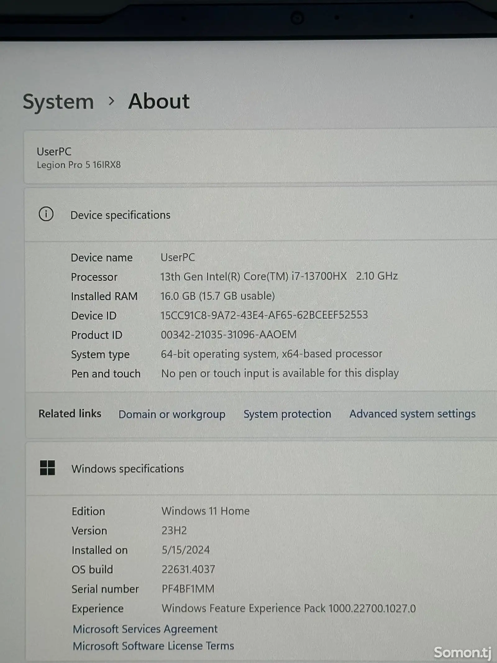Open the Microsoft Software License Terms
The width and height of the screenshot is (497, 663).
click(x=153, y=646)
